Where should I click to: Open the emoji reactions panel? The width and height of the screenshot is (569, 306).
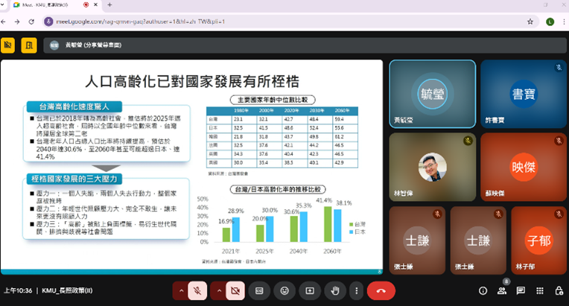point(284,291)
